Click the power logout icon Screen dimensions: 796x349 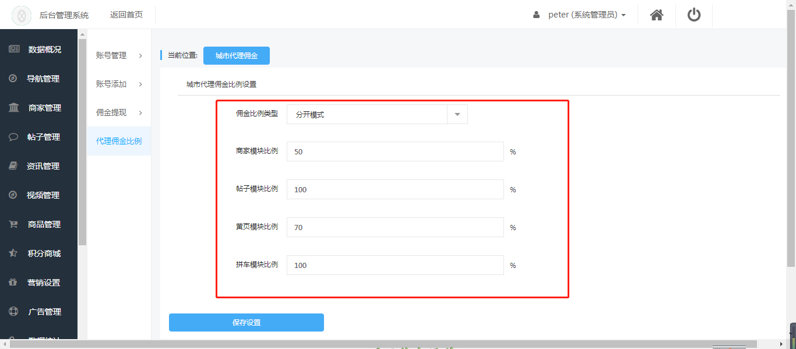pos(694,15)
